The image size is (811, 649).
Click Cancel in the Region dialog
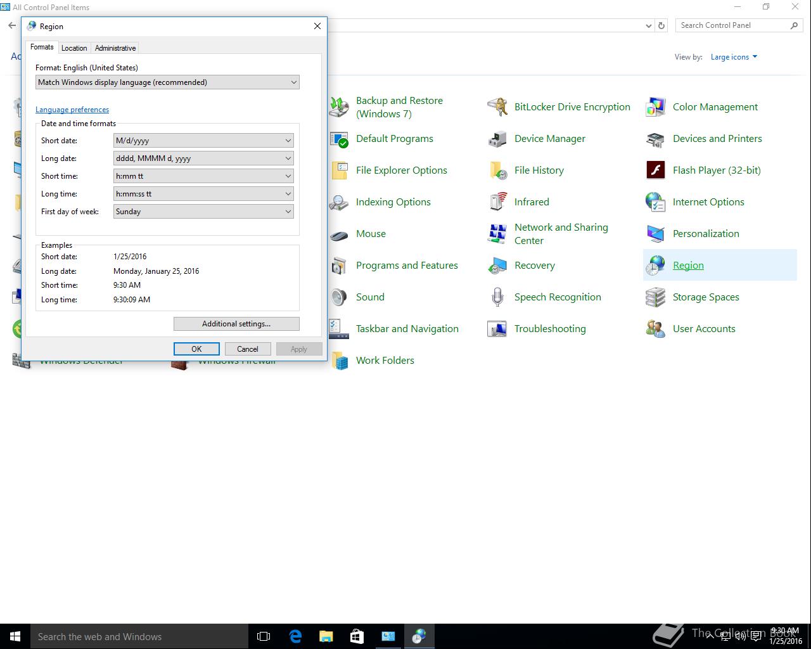pyautogui.click(x=248, y=349)
